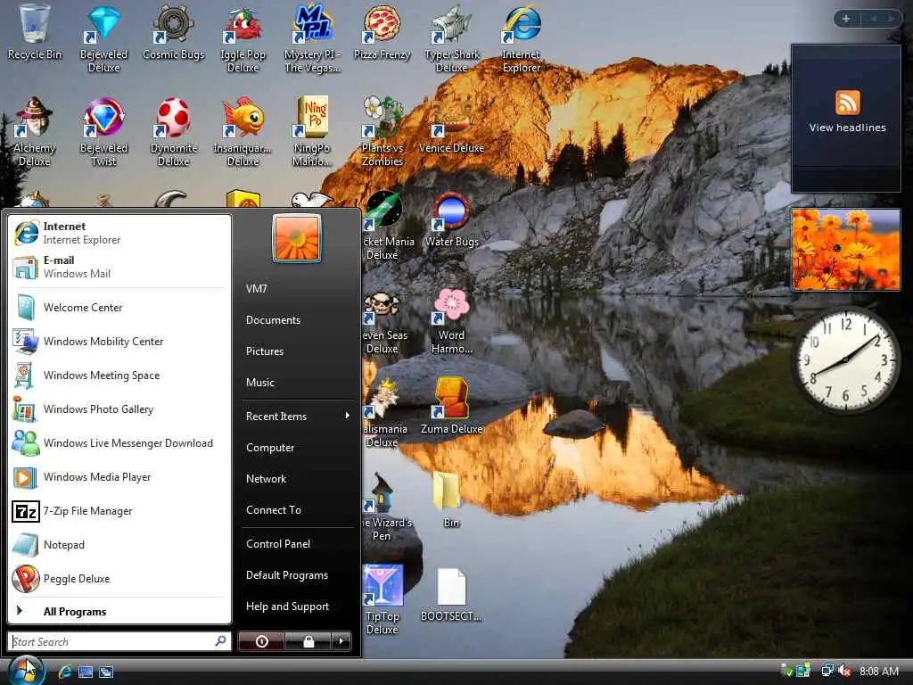The image size is (913, 685).
Task: Select Venice Deluxe desktop shortcut
Action: point(452,127)
